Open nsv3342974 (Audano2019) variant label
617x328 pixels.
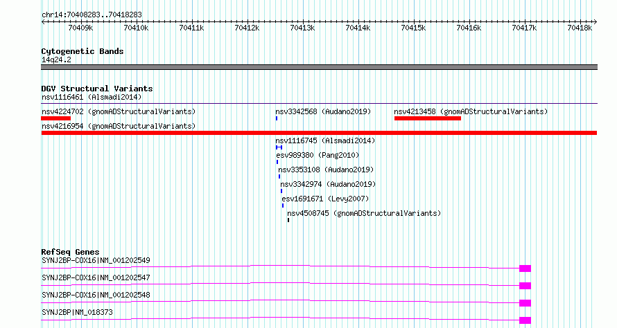pyautogui.click(x=328, y=184)
